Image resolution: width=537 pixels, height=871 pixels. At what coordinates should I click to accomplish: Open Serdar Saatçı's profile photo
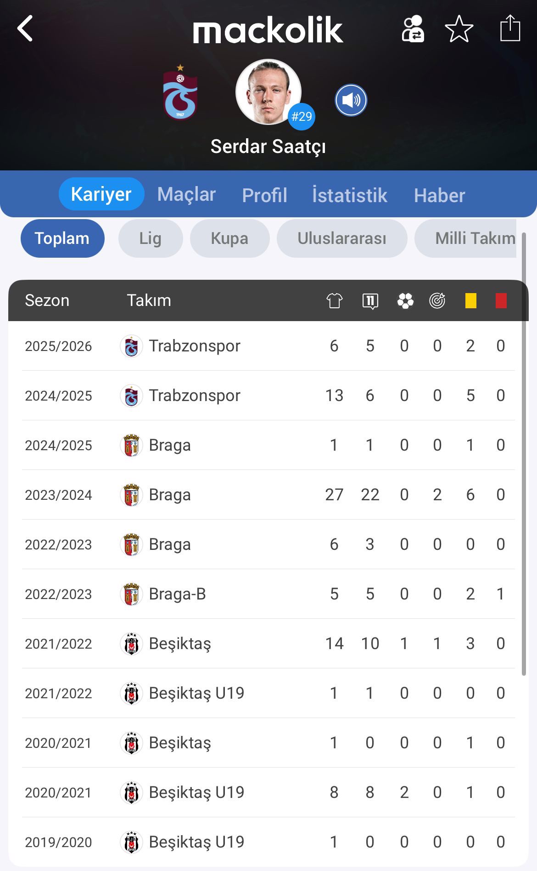click(268, 92)
